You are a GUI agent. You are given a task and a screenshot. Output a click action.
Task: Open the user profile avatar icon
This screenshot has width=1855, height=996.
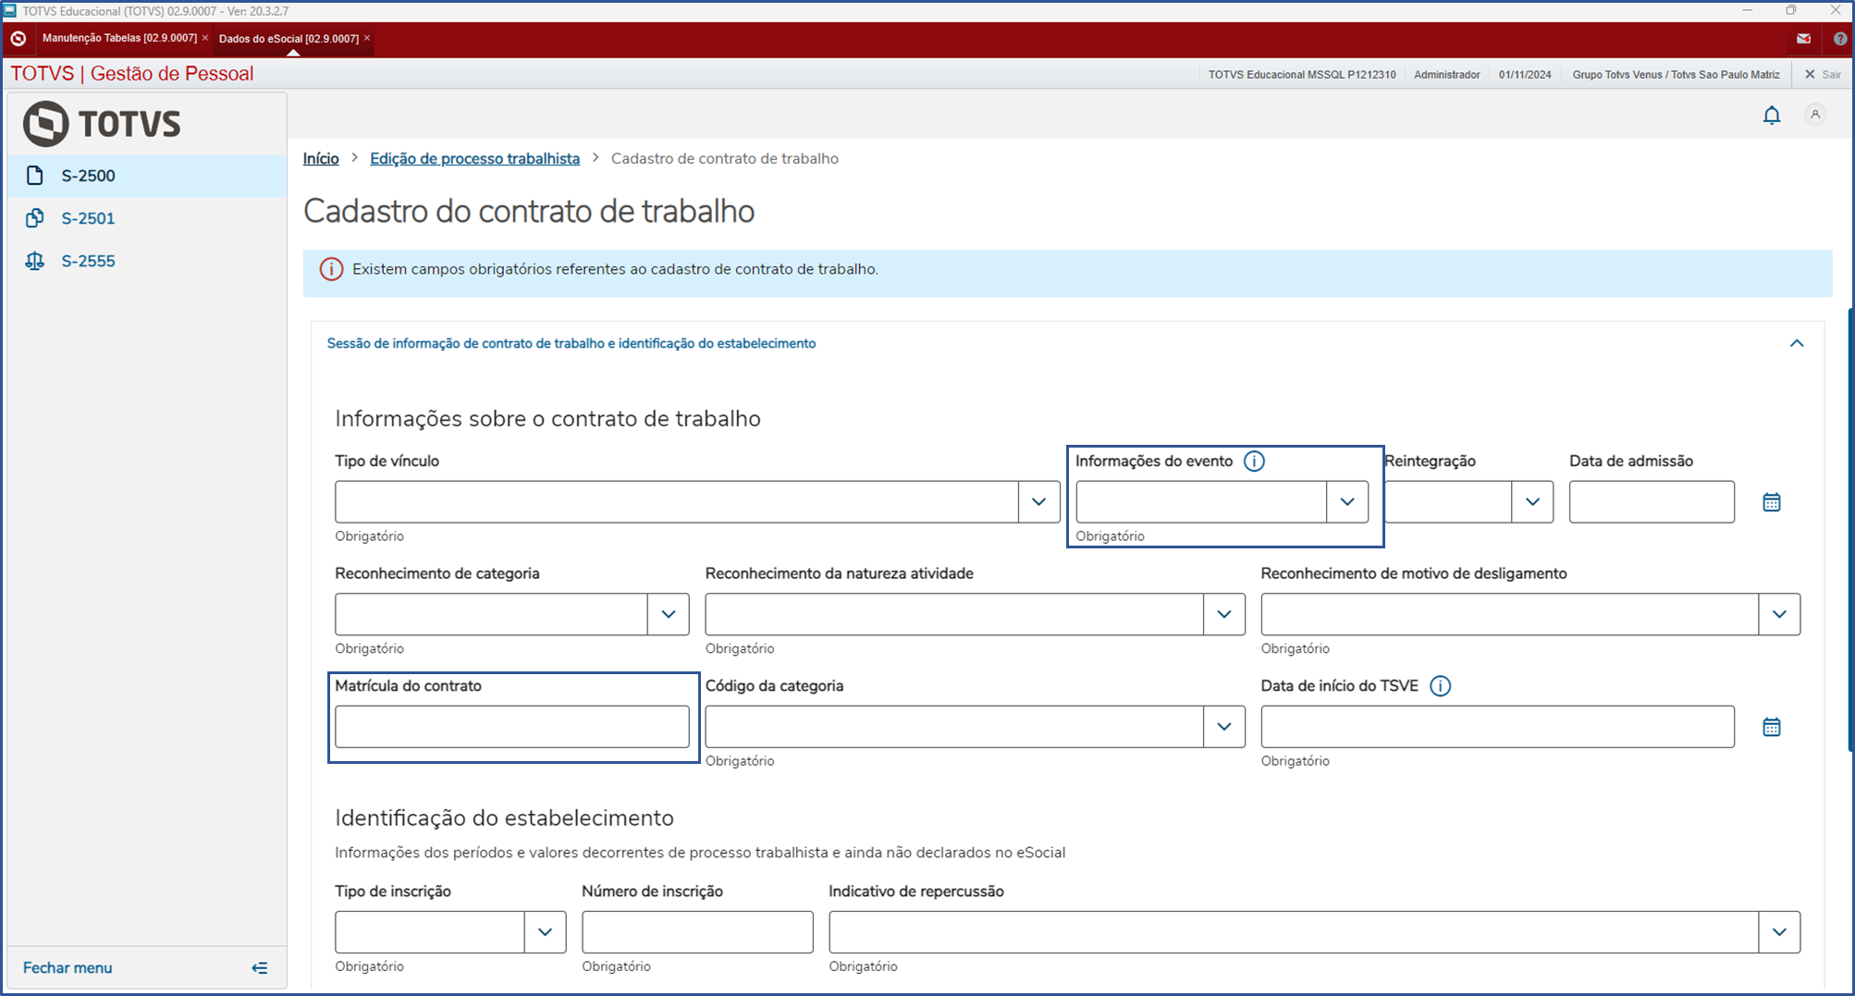1815,115
